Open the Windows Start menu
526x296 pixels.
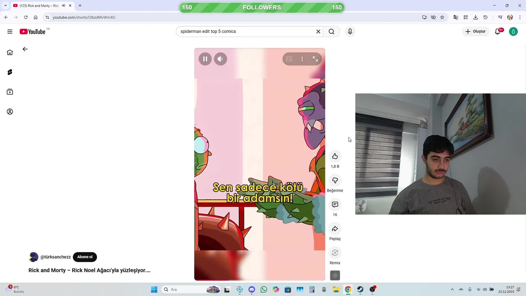point(154,289)
